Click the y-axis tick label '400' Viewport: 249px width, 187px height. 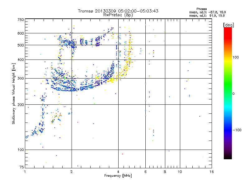point(21,60)
